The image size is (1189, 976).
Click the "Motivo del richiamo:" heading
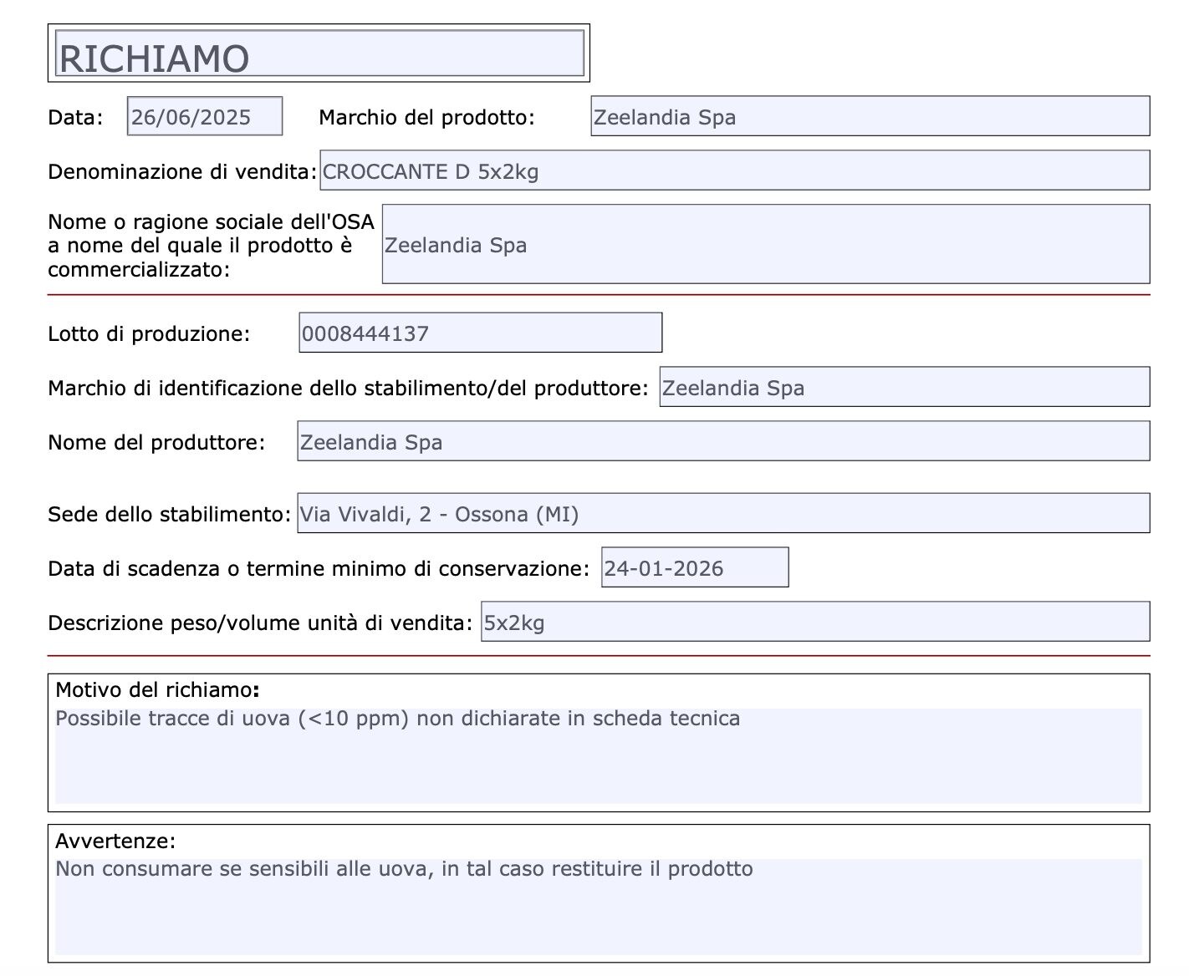pyautogui.click(x=157, y=689)
